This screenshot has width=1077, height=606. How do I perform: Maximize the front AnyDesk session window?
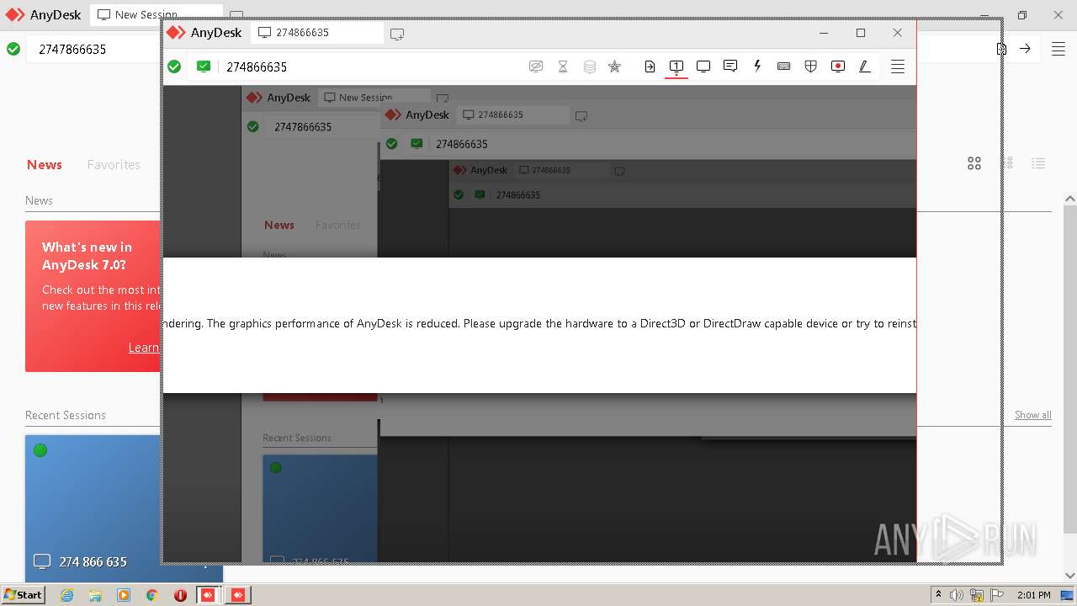click(861, 33)
